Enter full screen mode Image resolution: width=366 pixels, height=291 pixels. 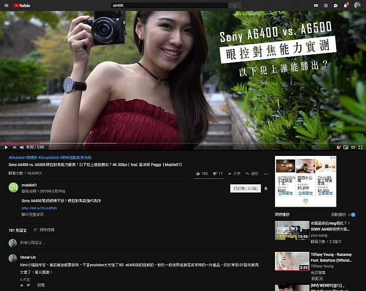[360, 147]
